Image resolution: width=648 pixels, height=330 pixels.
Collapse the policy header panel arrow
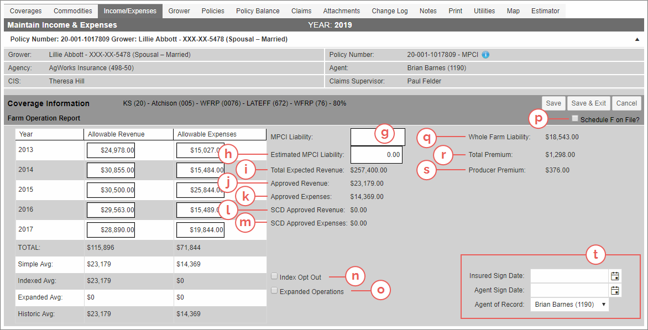click(x=637, y=40)
